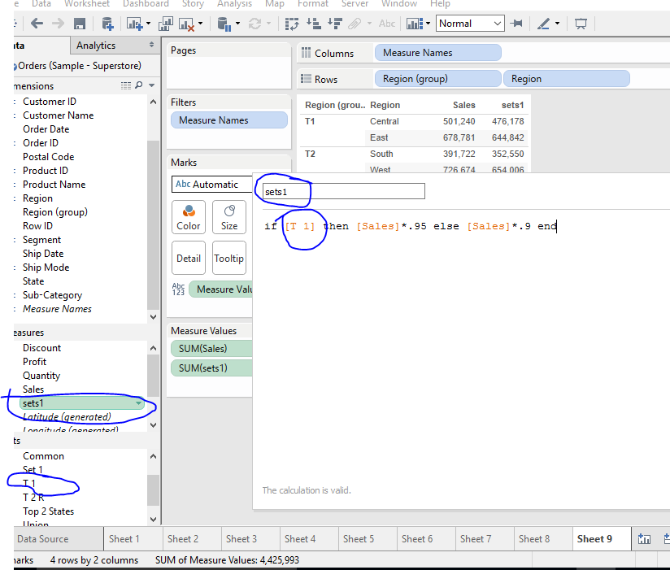Click the Region pill on Rows shelf

[567, 79]
